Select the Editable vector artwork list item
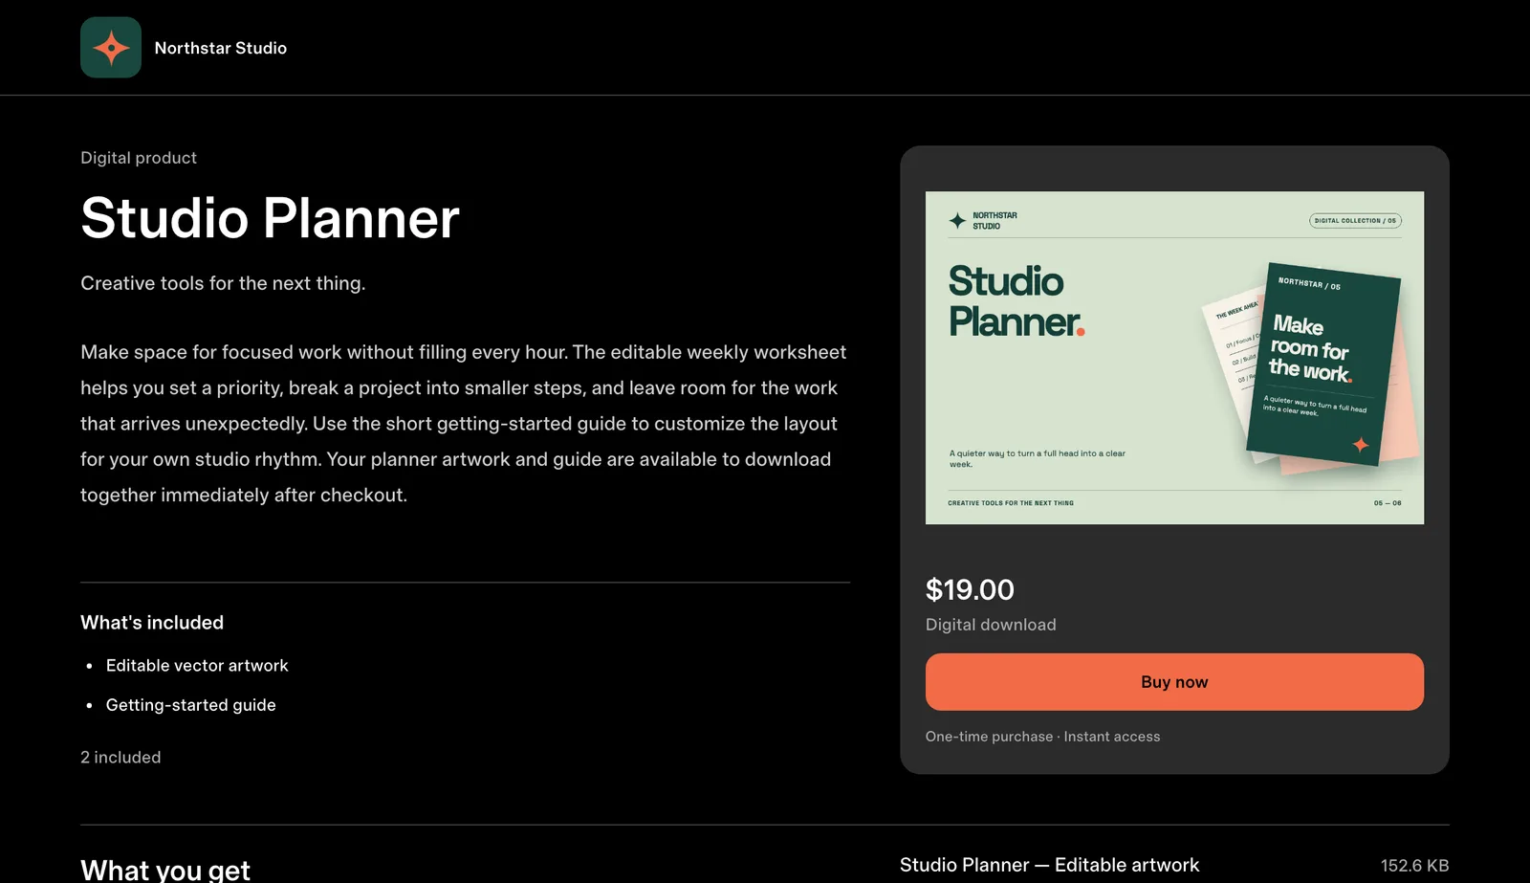1530x883 pixels. pyautogui.click(x=197, y=666)
